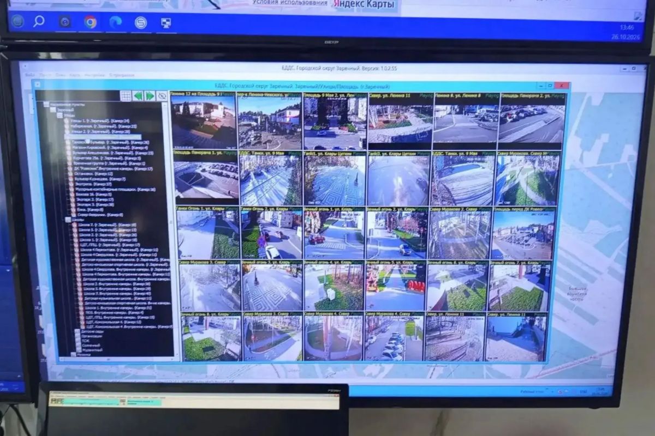Open the taskbar app right of the S icon
Screen dimensions: 655x436
[x=166, y=22]
